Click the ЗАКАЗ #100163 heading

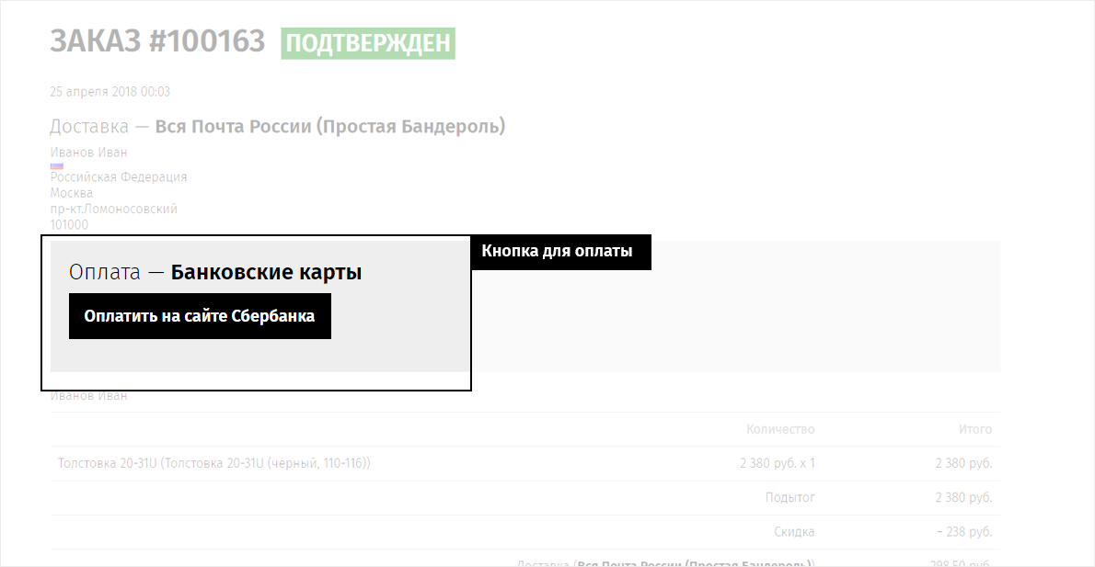(x=158, y=41)
